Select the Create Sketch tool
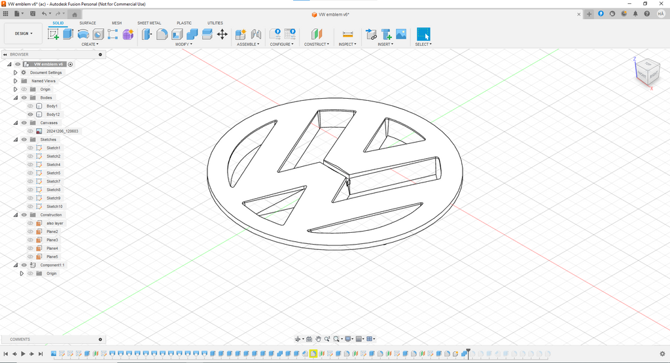The height and width of the screenshot is (363, 670). 54,34
